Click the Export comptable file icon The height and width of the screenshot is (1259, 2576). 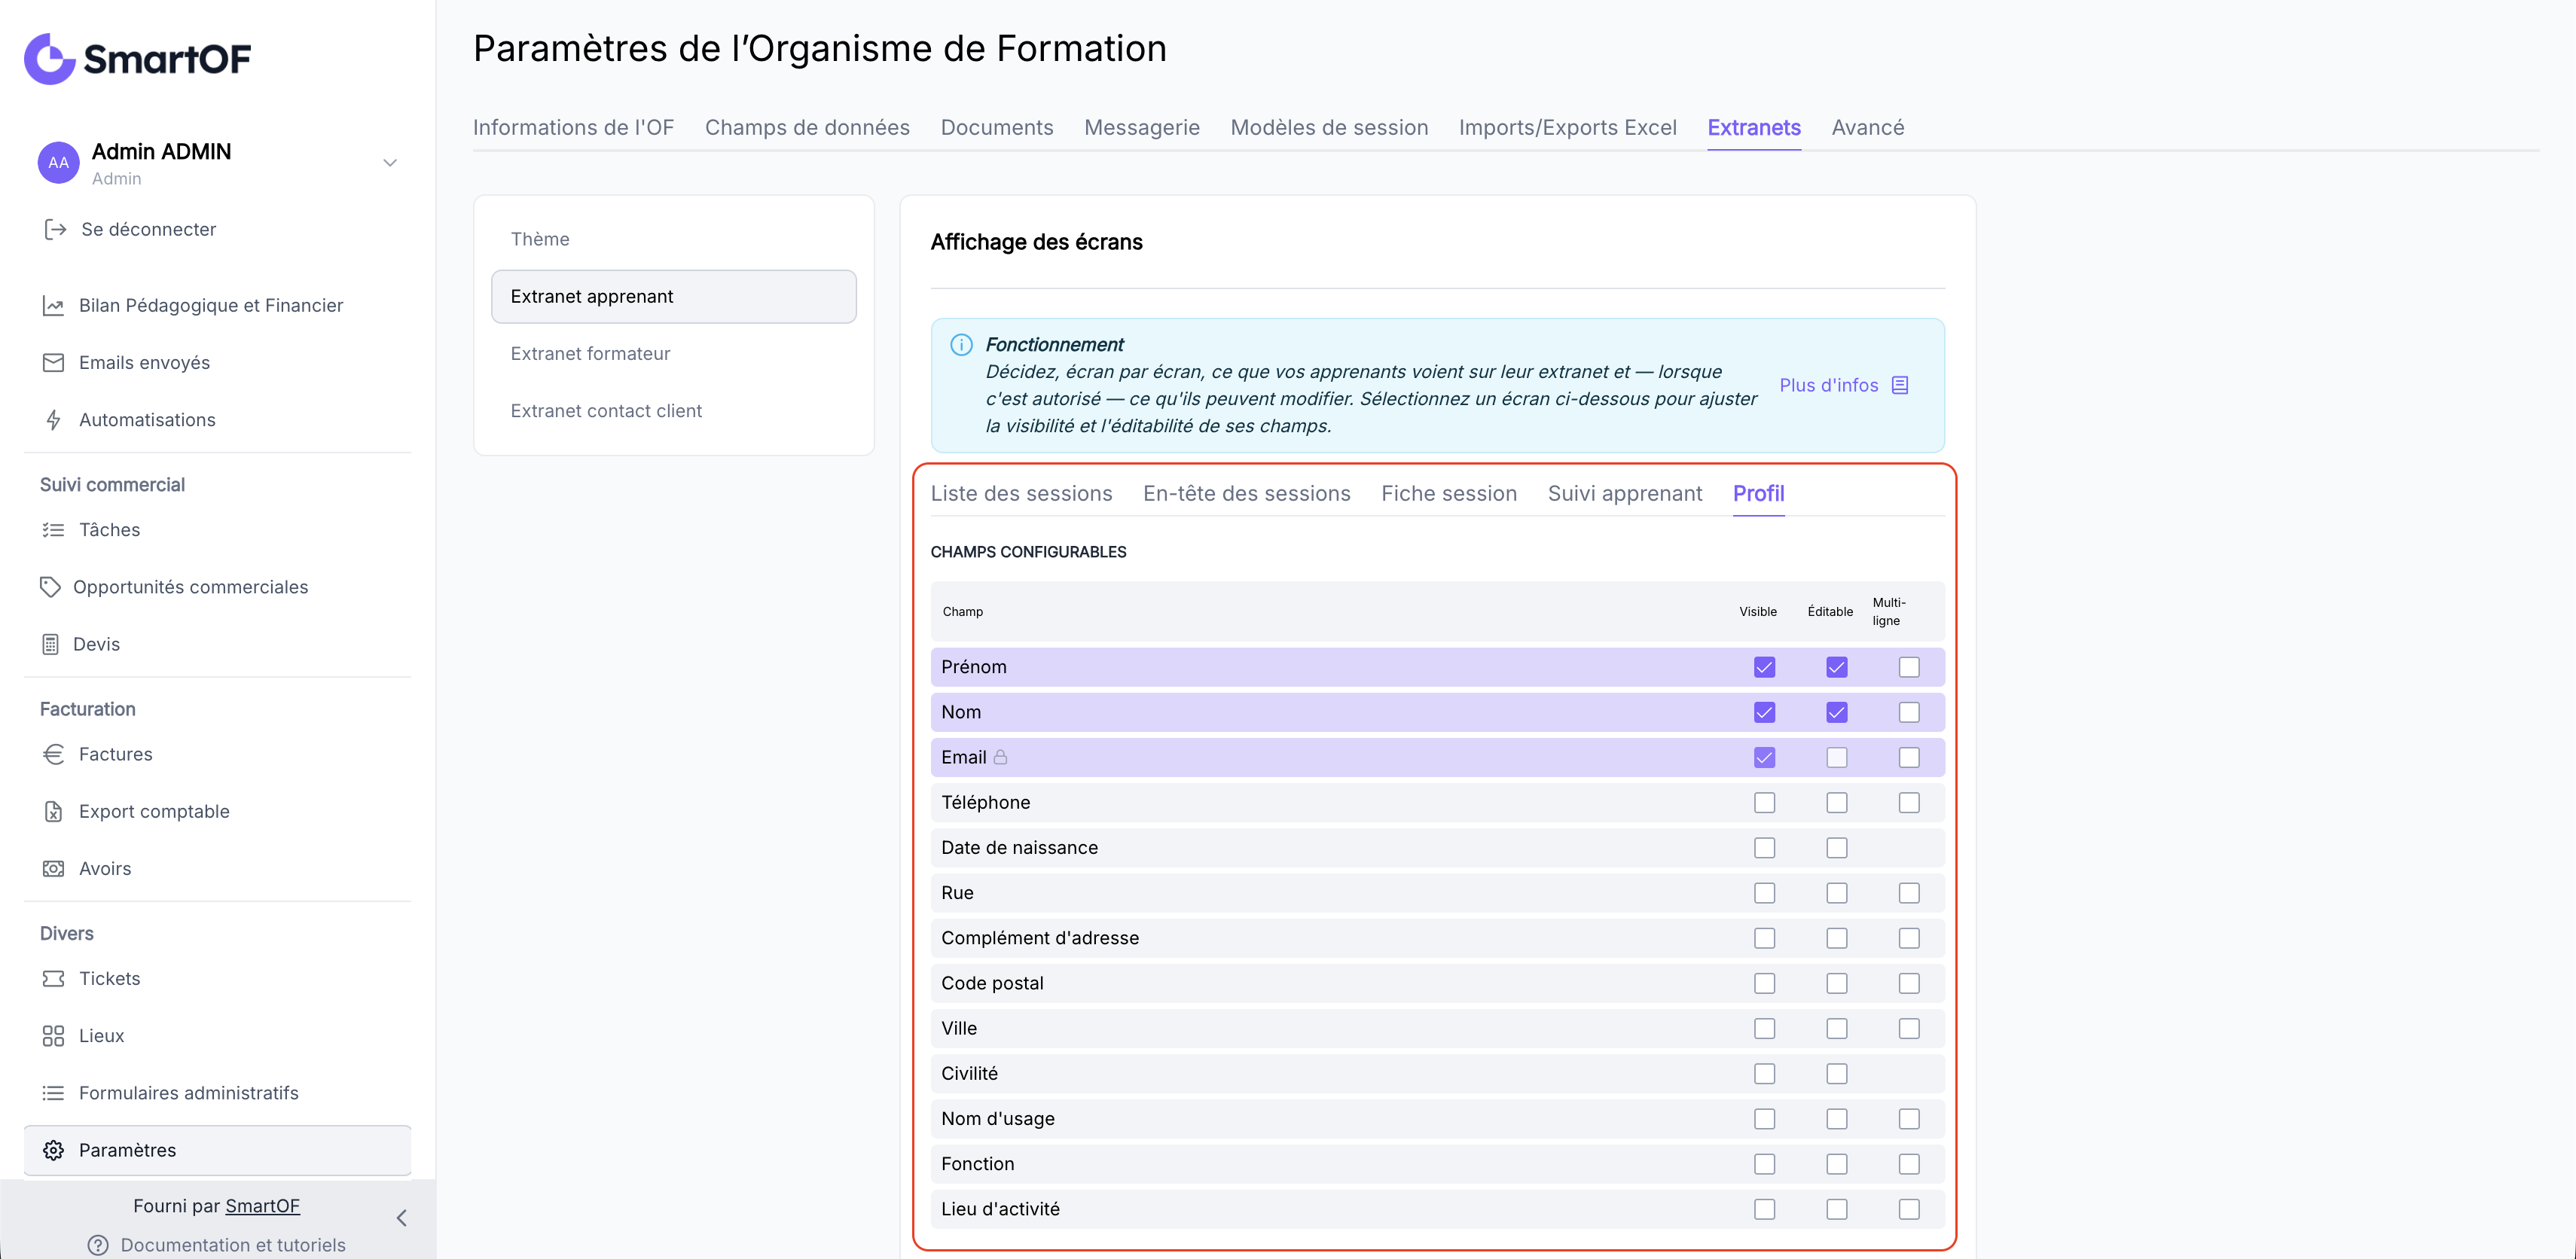click(x=53, y=811)
